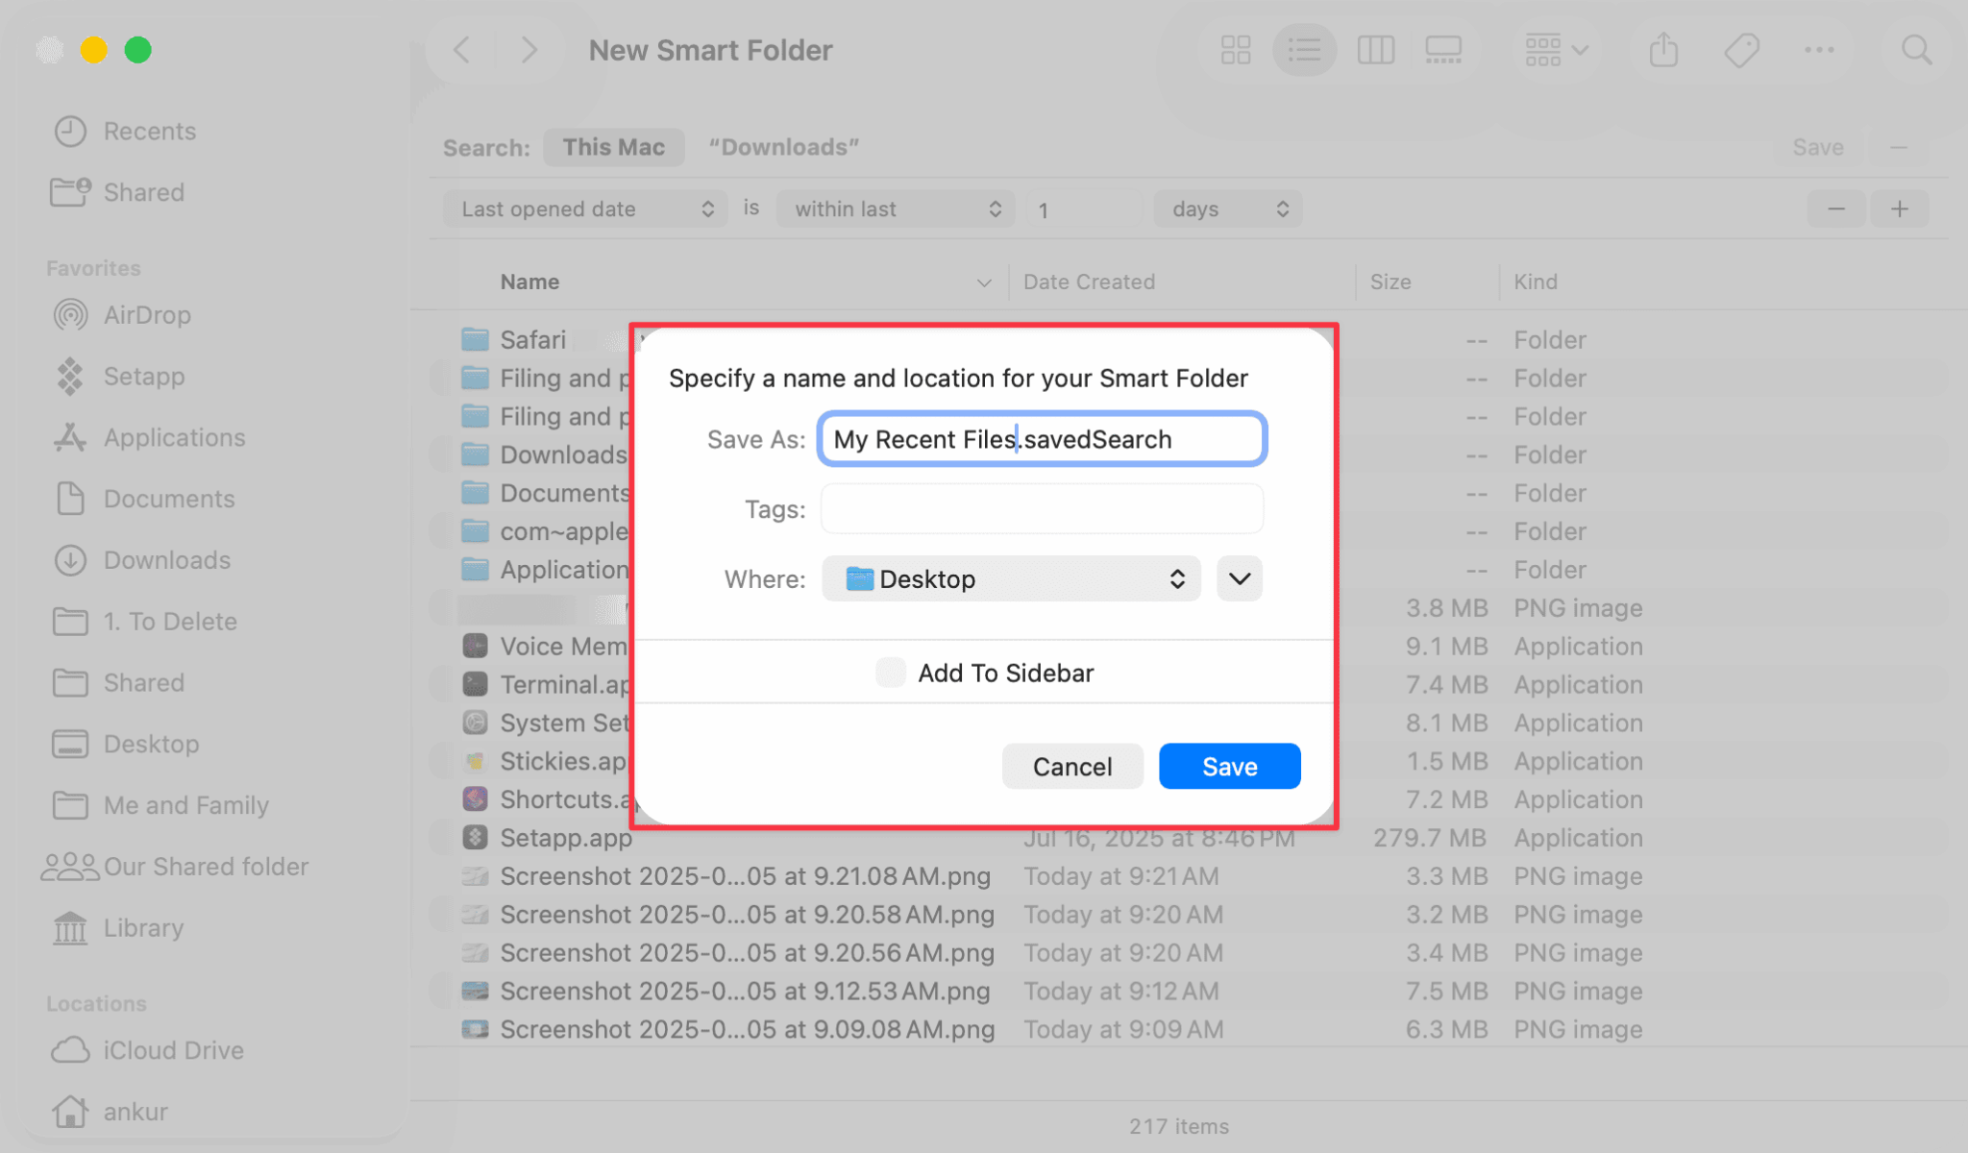
Task: Click the minus button in the criteria row
Action: 1836,209
